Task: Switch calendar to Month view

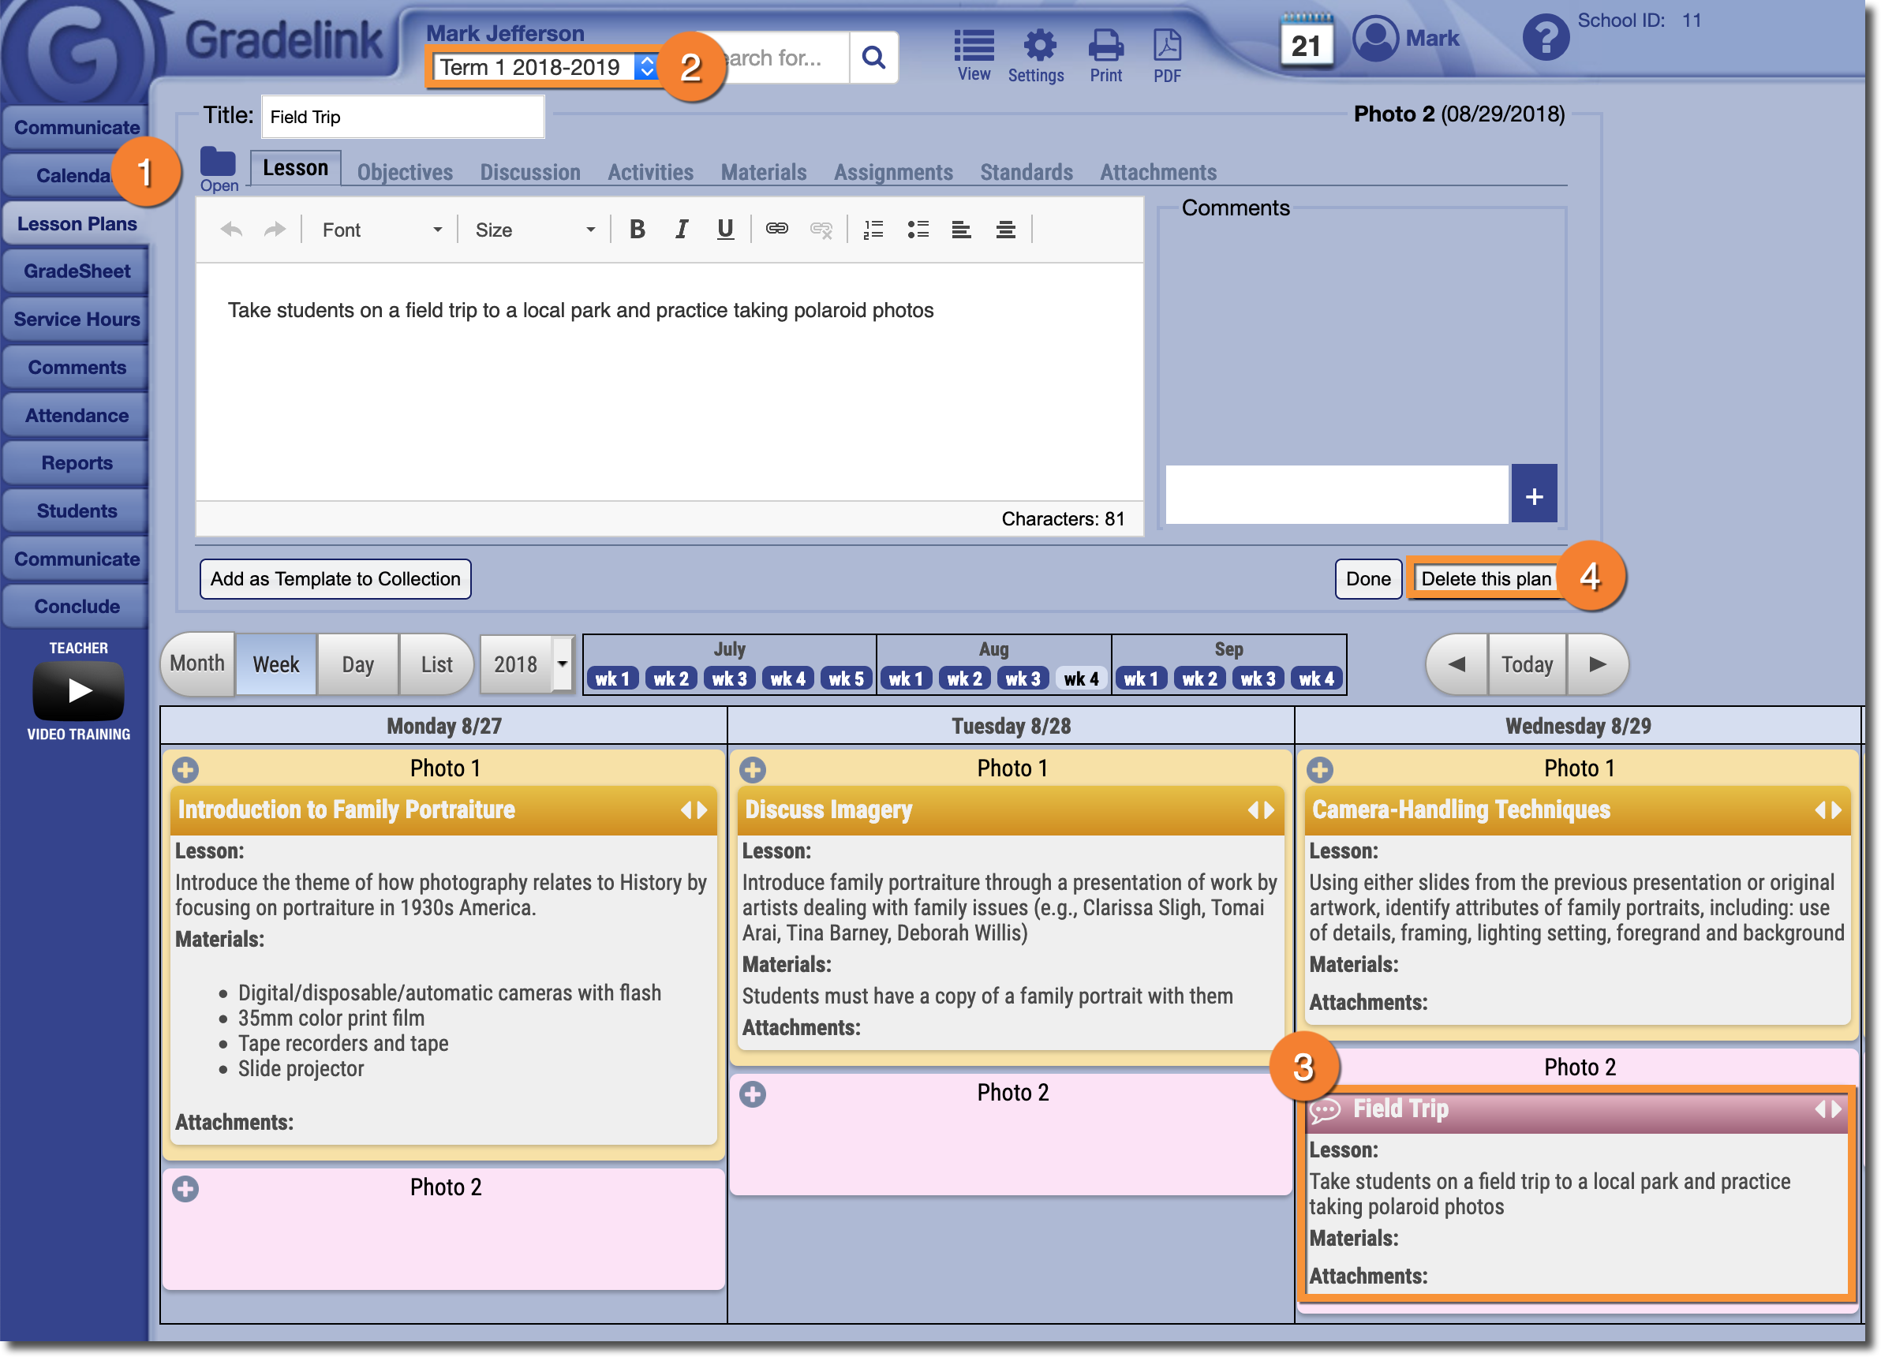Action: click(197, 664)
